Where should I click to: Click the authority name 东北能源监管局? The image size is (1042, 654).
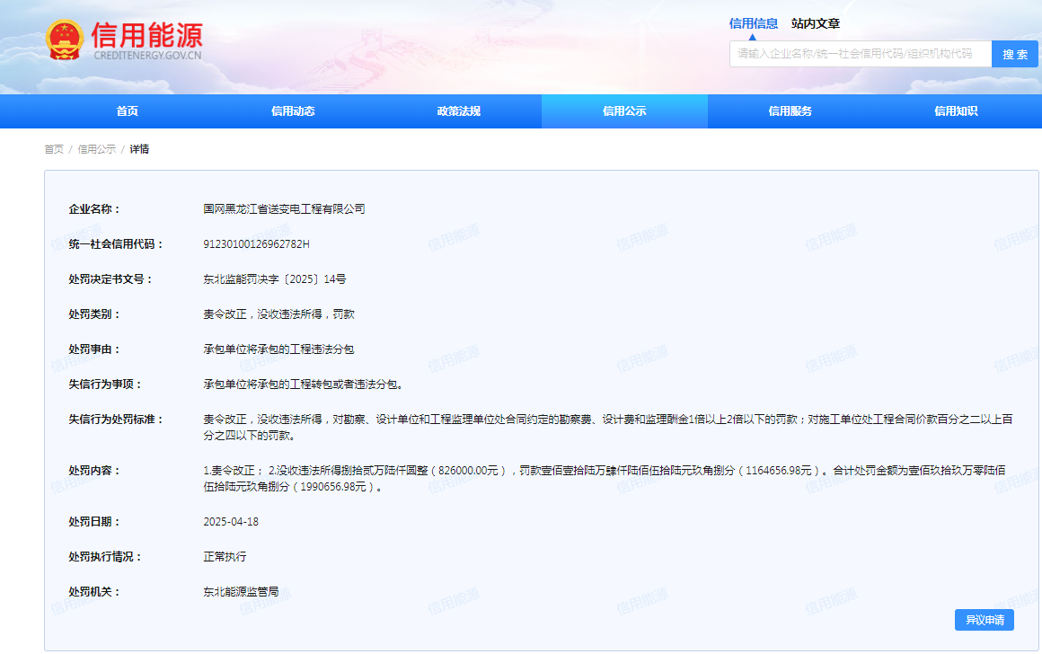[x=241, y=591]
